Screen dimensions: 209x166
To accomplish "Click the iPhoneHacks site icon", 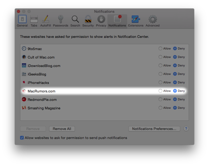I will point(24,82).
